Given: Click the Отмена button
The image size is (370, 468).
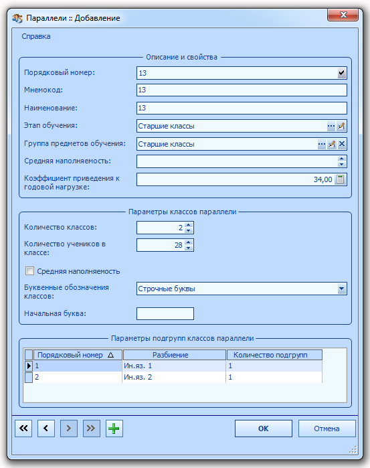Looking at the screenshot, I should pos(327,428).
